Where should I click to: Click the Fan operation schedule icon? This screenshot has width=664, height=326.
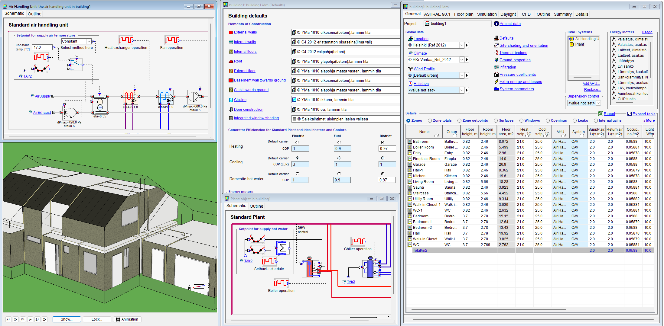pyautogui.click(x=171, y=40)
